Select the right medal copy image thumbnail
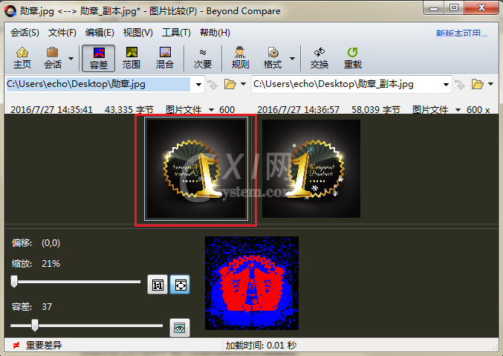The image size is (503, 356). point(311,169)
